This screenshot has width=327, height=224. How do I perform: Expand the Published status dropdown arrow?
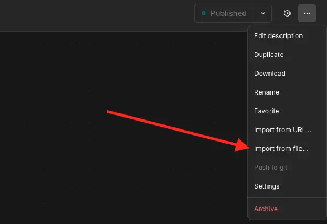(x=263, y=13)
